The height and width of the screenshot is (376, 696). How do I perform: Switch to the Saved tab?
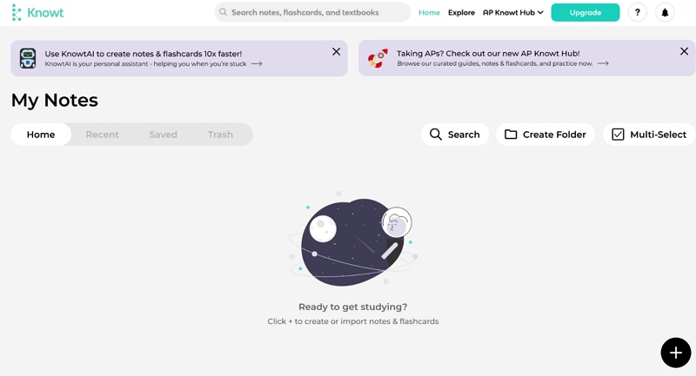point(163,135)
